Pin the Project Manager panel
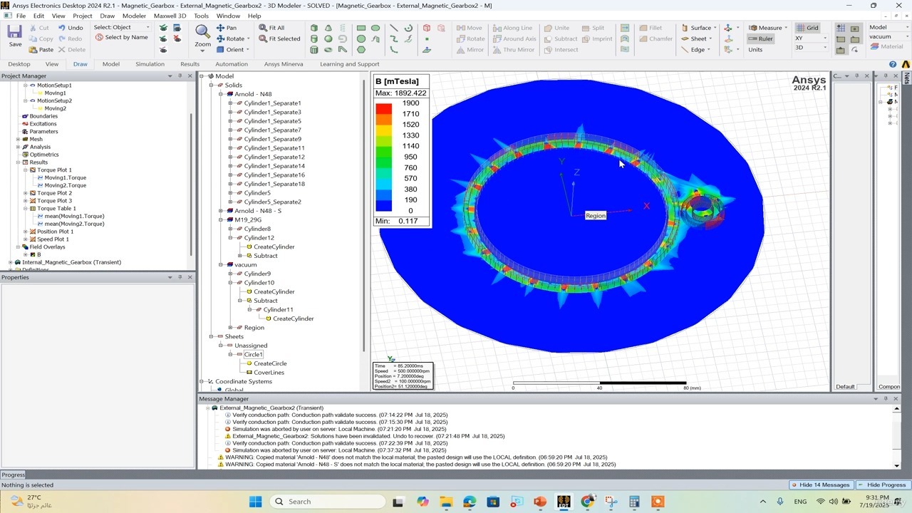 click(x=180, y=76)
